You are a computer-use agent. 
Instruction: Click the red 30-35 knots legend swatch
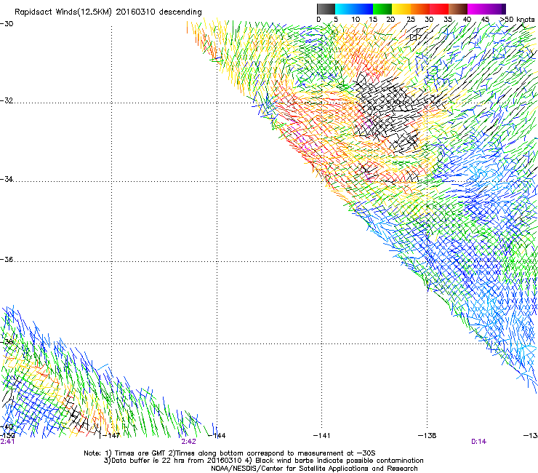pos(439,9)
